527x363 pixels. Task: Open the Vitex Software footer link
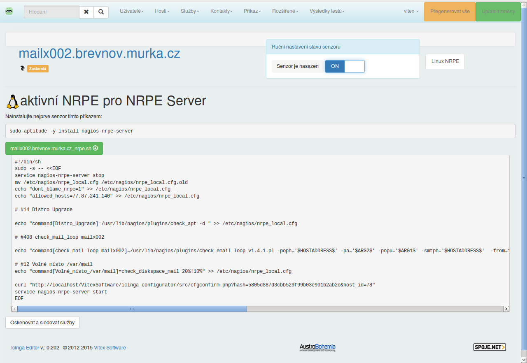[110, 348]
